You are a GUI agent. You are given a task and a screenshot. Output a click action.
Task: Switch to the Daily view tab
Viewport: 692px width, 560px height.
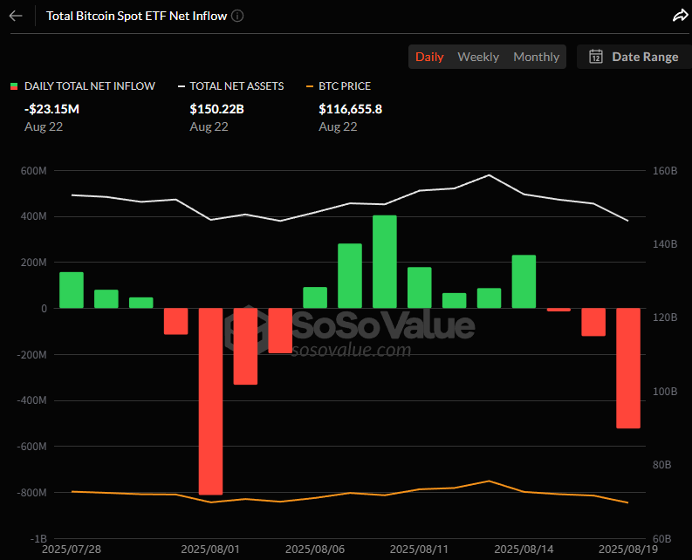[429, 57]
